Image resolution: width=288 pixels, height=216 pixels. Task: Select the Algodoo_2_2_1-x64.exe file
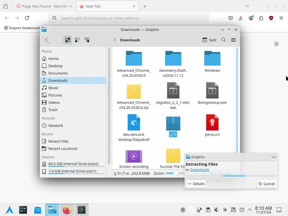click(x=173, y=96)
